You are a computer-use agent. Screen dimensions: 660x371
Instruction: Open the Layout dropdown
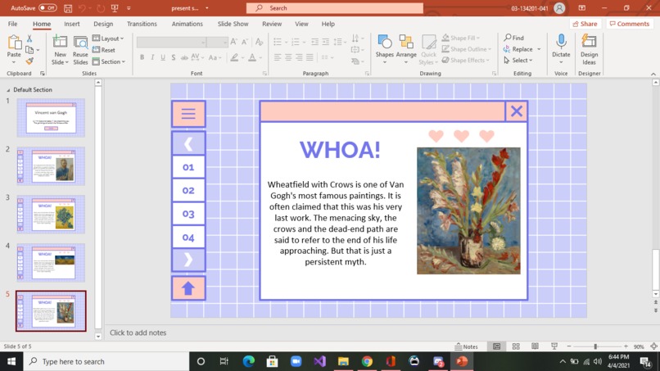(x=108, y=38)
